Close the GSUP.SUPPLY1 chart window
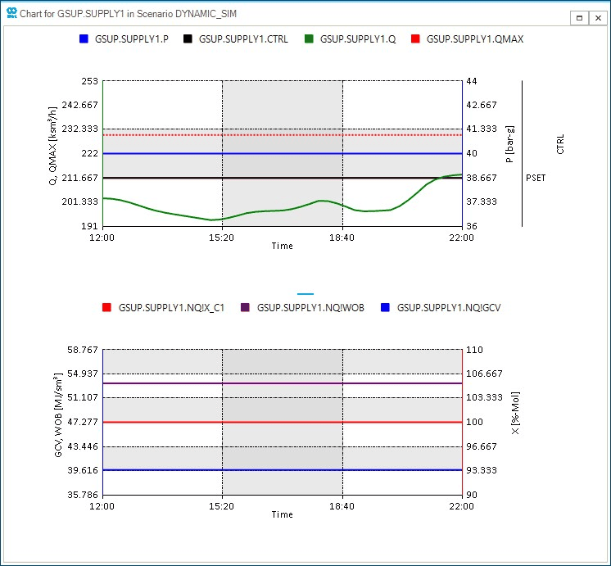The width and height of the screenshot is (611, 566). coord(598,17)
